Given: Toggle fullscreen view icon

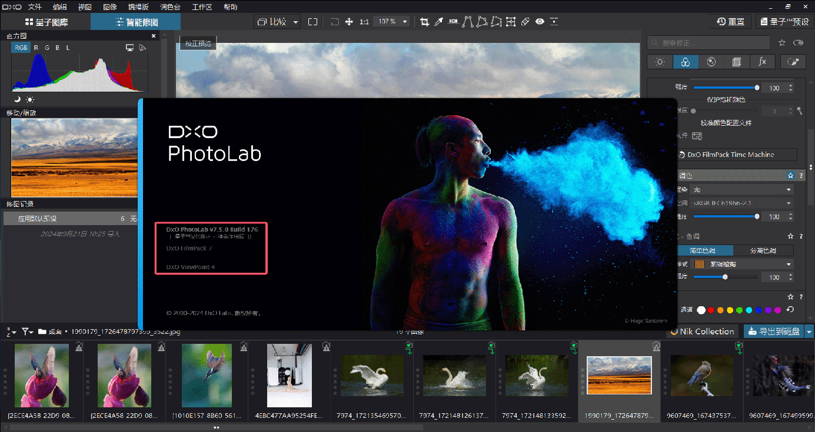Looking at the screenshot, I should (312, 22).
